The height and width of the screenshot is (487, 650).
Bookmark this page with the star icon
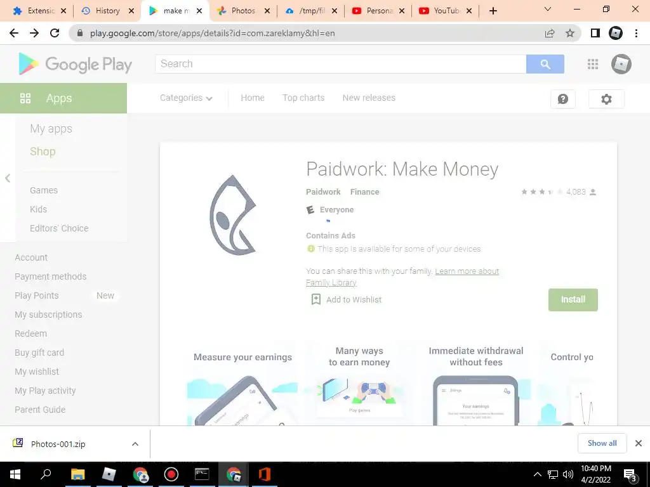pos(570,33)
